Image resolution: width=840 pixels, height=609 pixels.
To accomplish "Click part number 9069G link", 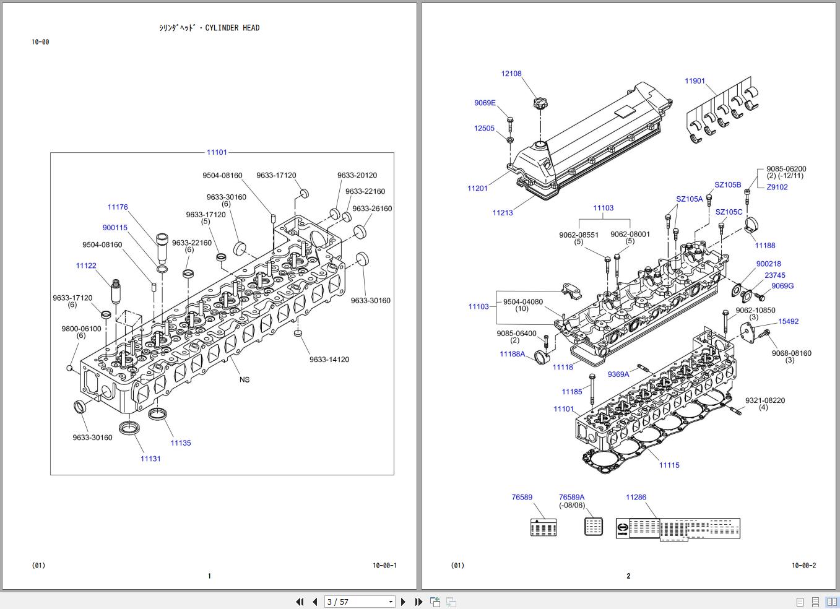I will click(x=782, y=286).
